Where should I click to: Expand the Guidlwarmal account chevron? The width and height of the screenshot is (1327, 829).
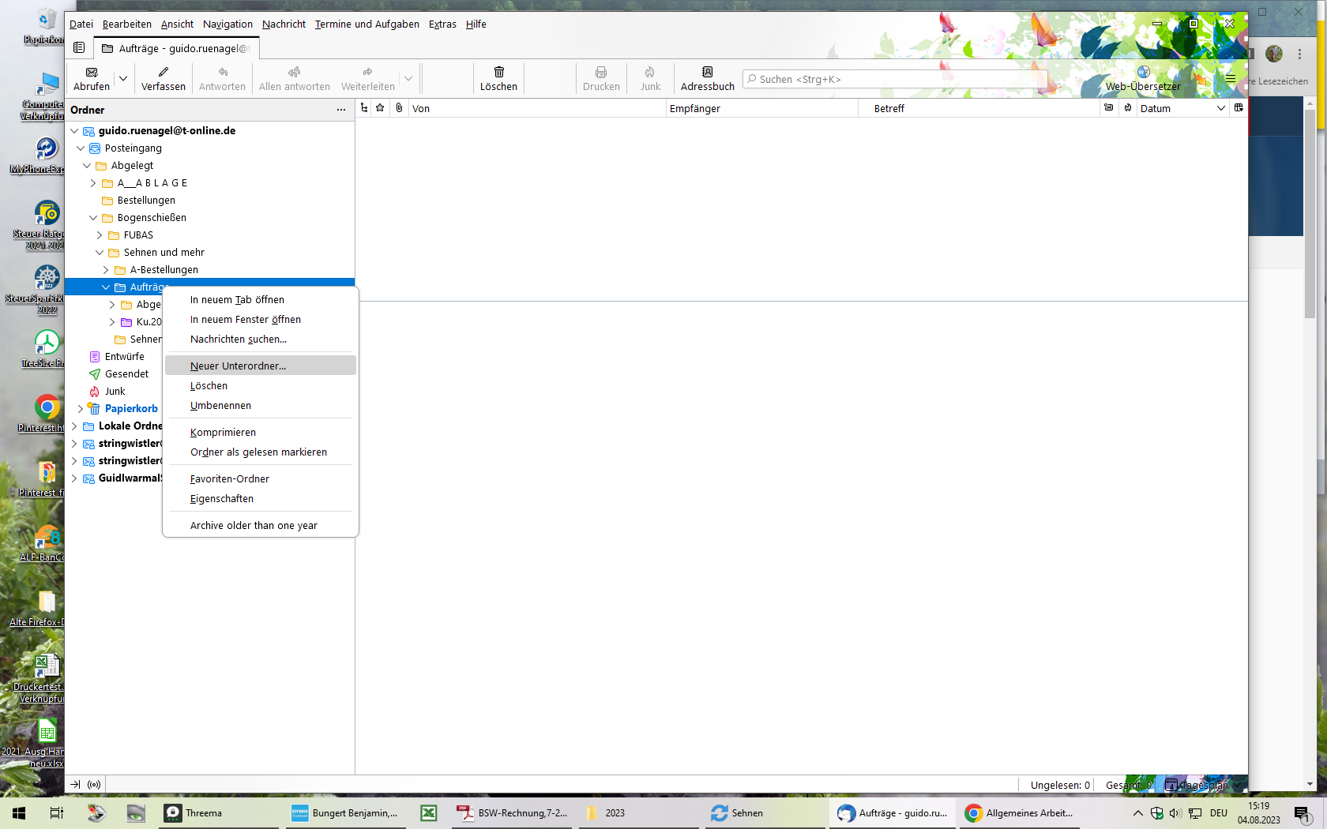tap(74, 478)
